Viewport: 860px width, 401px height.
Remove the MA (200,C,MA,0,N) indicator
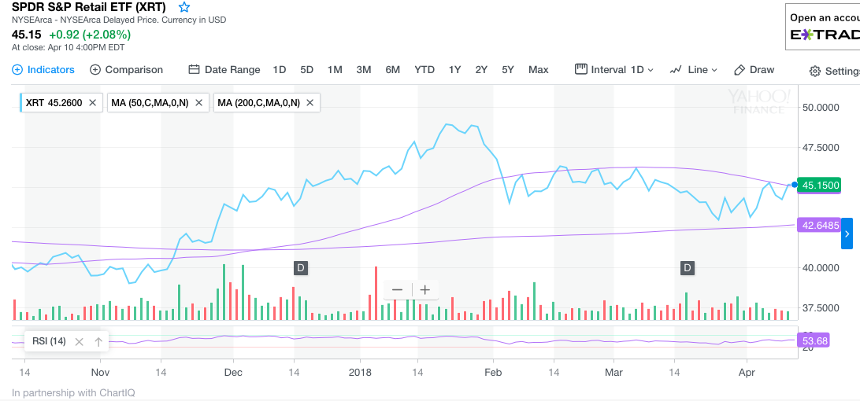310,102
